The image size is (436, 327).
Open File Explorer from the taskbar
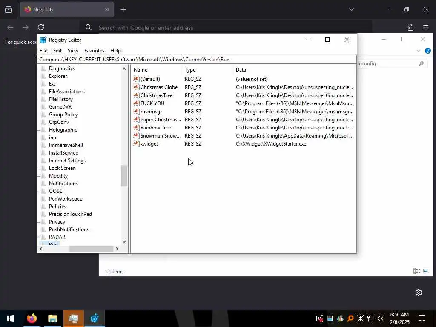(x=52, y=318)
